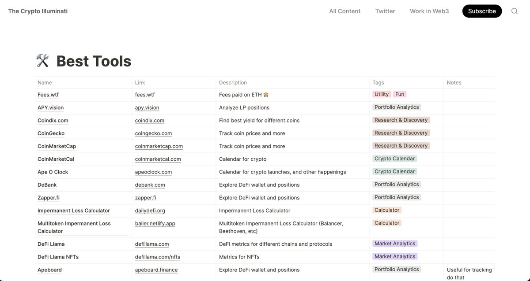The image size is (530, 281).
Task: Click the hammer and wrench page icon
Action: tap(42, 61)
